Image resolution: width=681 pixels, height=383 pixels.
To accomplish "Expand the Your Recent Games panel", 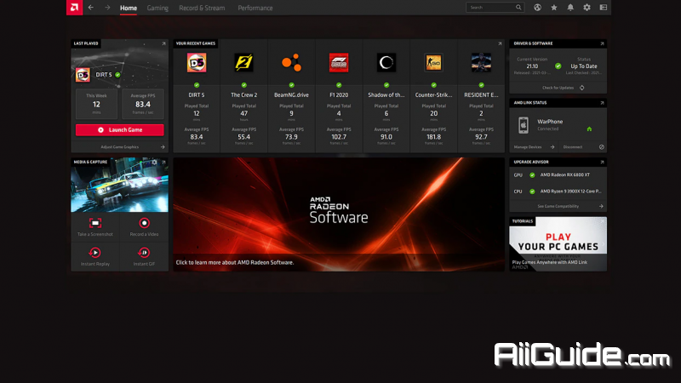I will [500, 43].
